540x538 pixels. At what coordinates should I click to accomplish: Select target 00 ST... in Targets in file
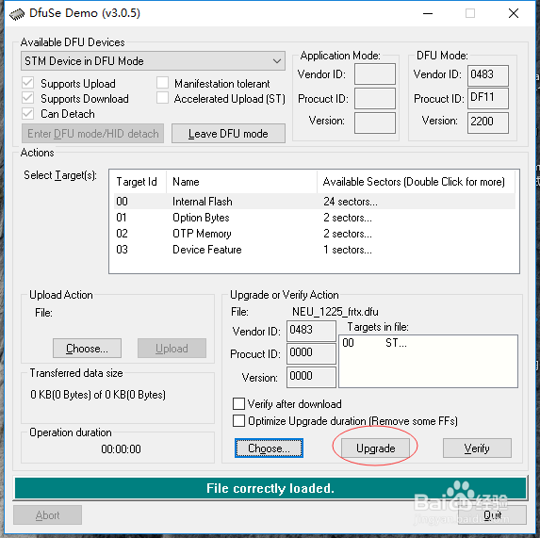coord(375,343)
